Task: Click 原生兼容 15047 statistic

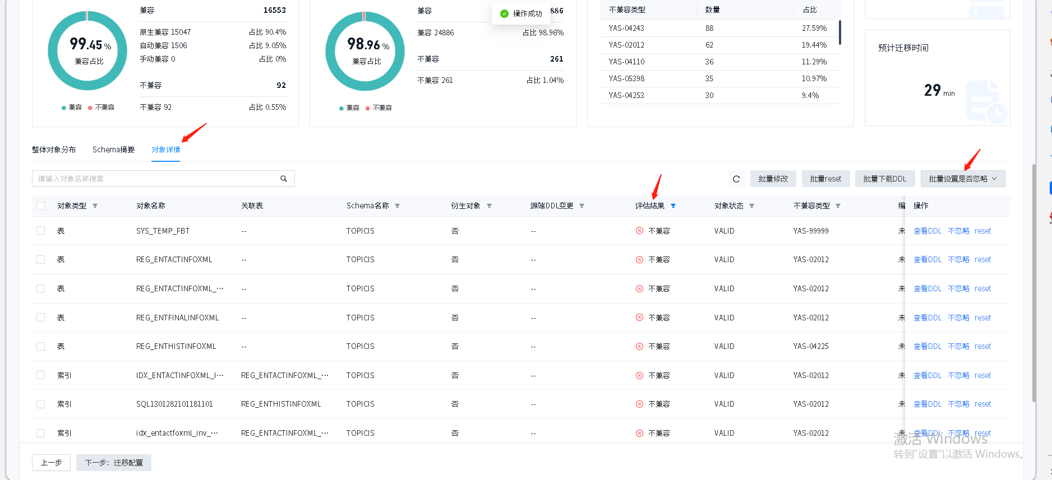Action: coord(165,32)
